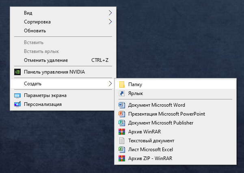This screenshot has width=244, height=173.
Task: Click the CTRL+Z shortcut text
Action: tap(100, 60)
